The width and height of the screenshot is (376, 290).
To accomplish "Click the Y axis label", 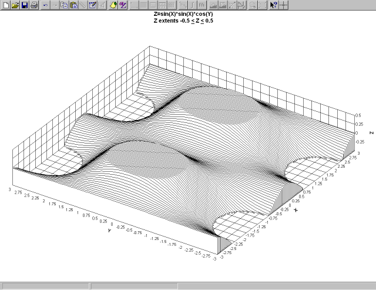I will tap(109, 231).
